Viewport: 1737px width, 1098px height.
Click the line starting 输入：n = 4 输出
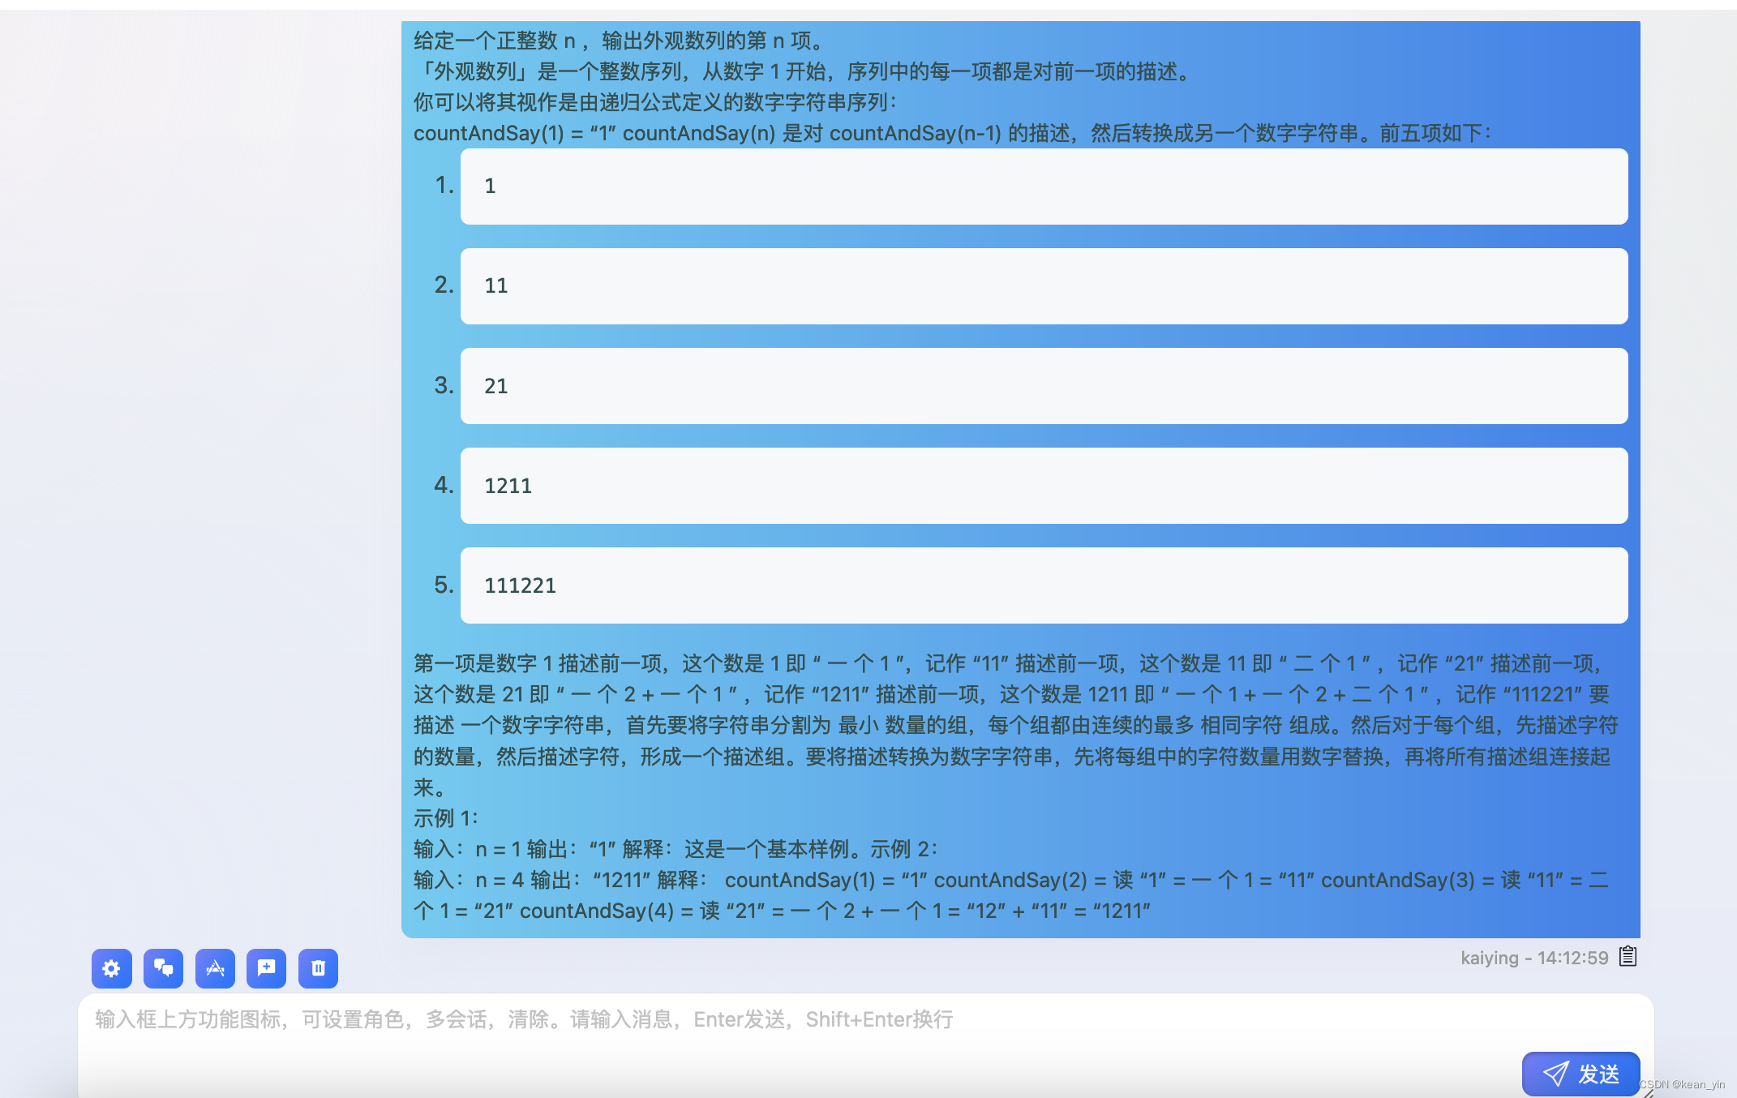[x=1011, y=880]
